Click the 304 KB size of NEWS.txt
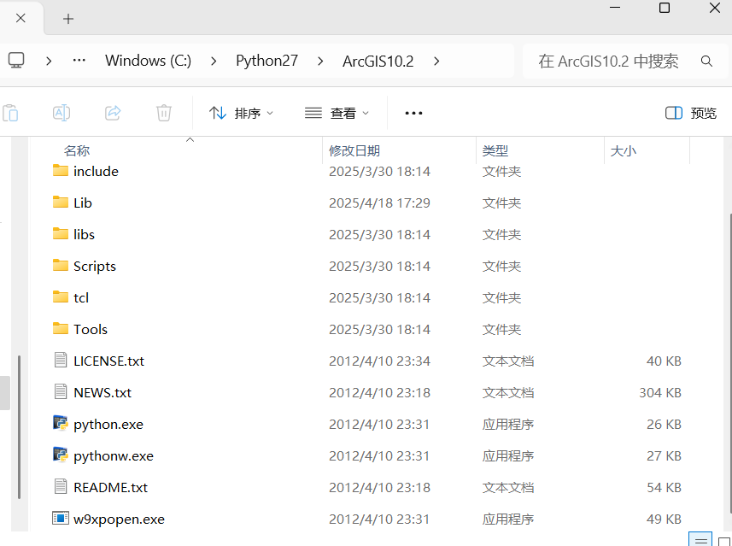The width and height of the screenshot is (732, 546). click(660, 393)
